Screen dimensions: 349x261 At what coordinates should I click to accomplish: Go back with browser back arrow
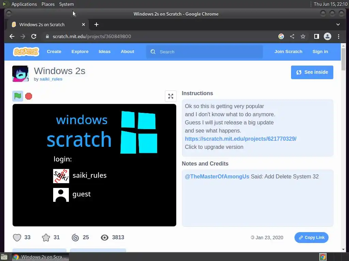(12, 36)
